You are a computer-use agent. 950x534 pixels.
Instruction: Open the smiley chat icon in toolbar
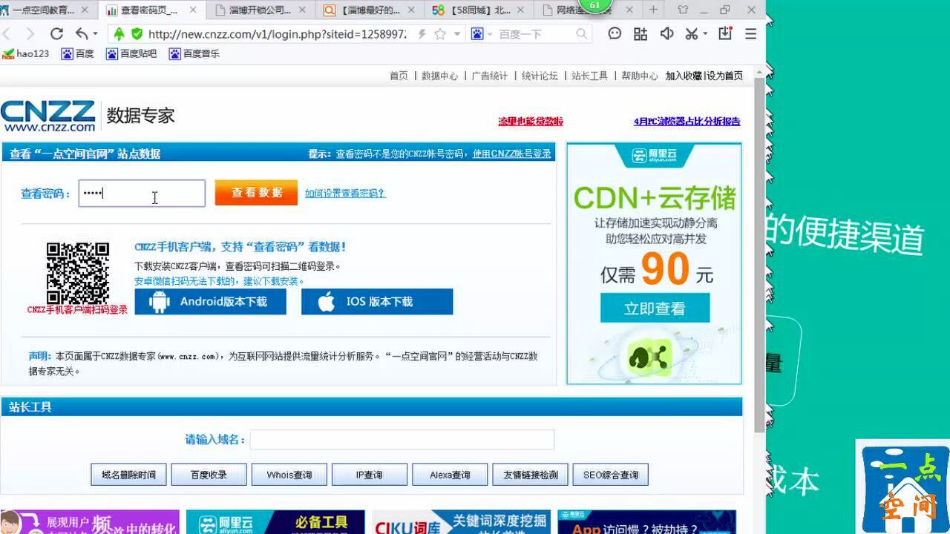click(x=615, y=34)
